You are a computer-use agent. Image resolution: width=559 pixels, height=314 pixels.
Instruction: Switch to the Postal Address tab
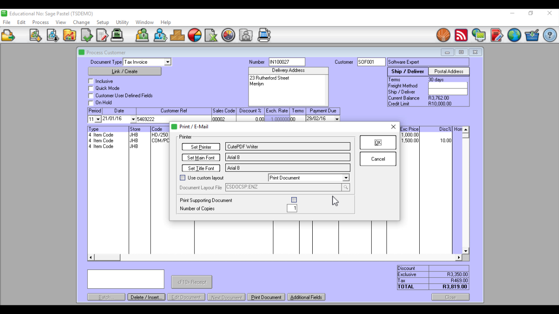pyautogui.click(x=449, y=72)
